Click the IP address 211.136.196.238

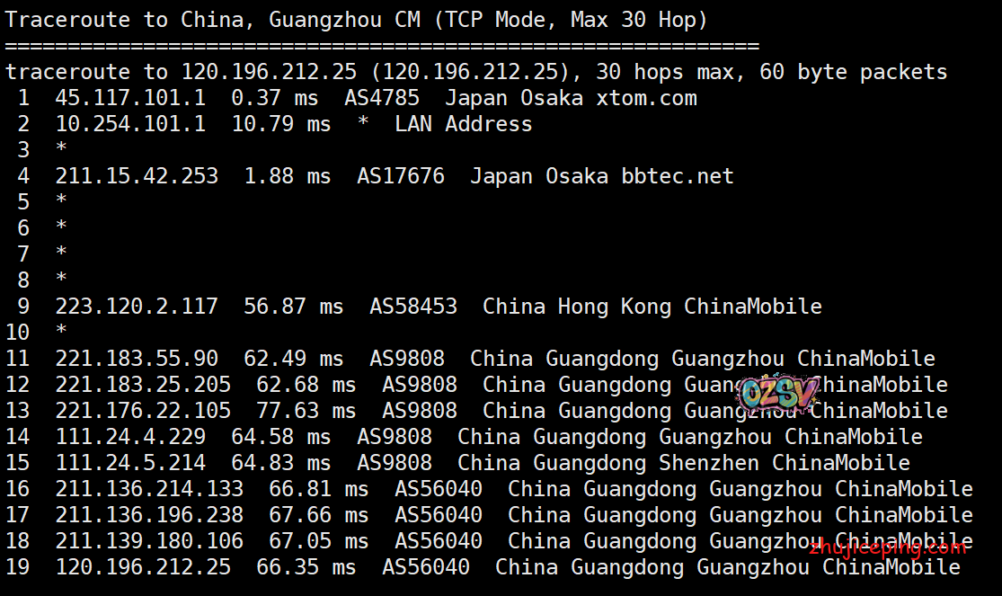(x=149, y=515)
